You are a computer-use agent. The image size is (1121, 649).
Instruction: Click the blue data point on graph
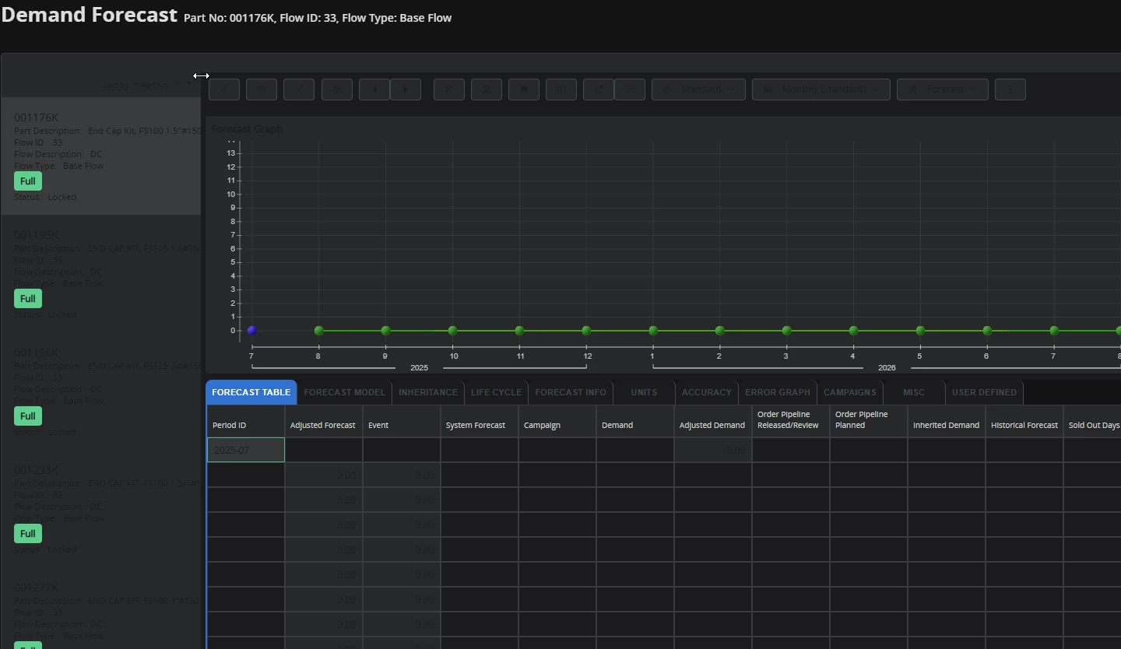251,331
